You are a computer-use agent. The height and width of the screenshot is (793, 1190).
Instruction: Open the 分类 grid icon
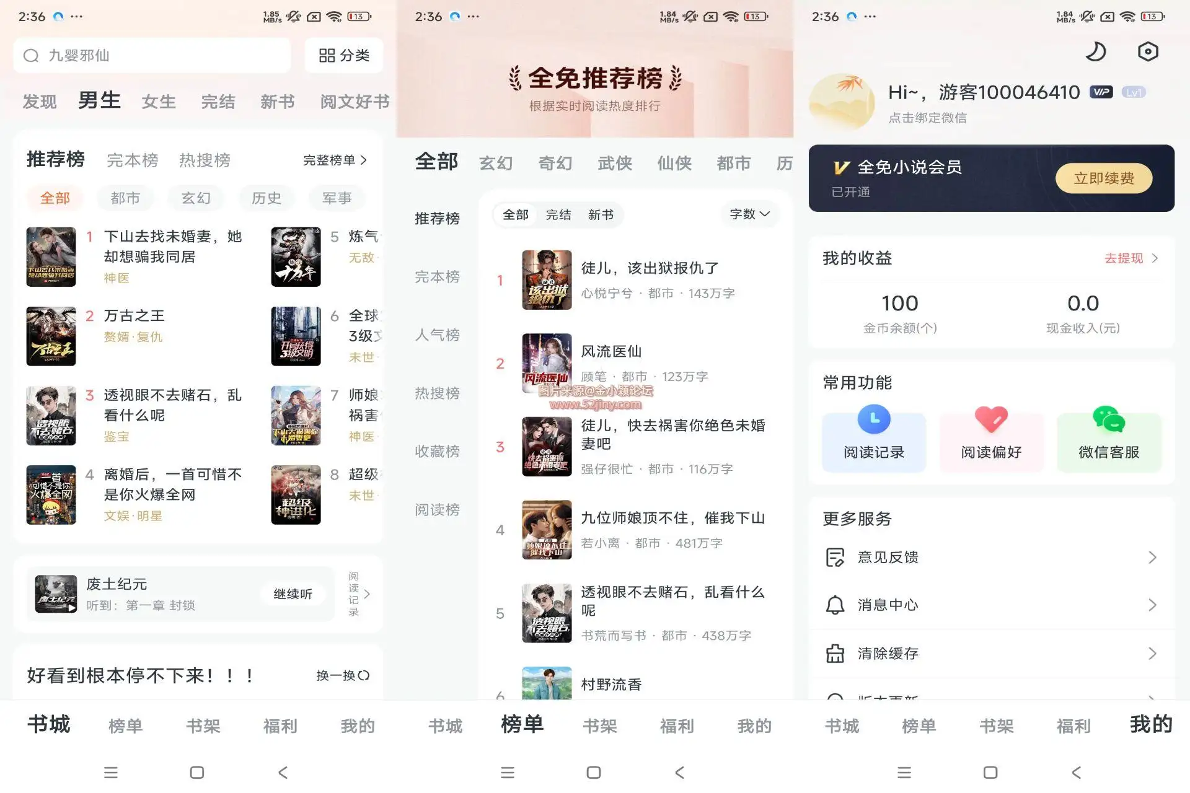[x=327, y=56]
